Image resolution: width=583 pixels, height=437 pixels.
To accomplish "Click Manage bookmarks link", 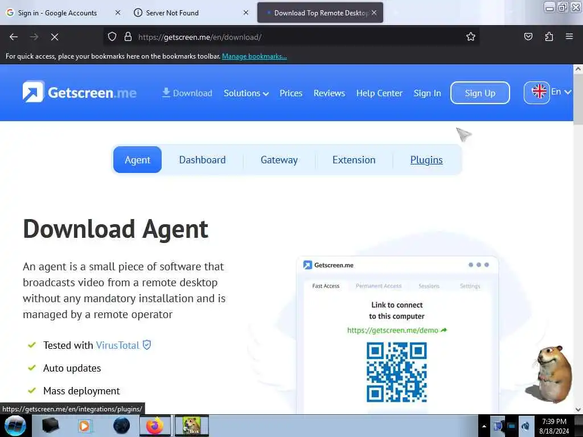I will pos(254,56).
